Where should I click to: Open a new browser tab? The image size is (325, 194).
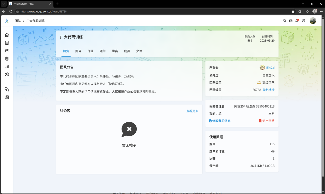pyautogui.click(x=57, y=4)
